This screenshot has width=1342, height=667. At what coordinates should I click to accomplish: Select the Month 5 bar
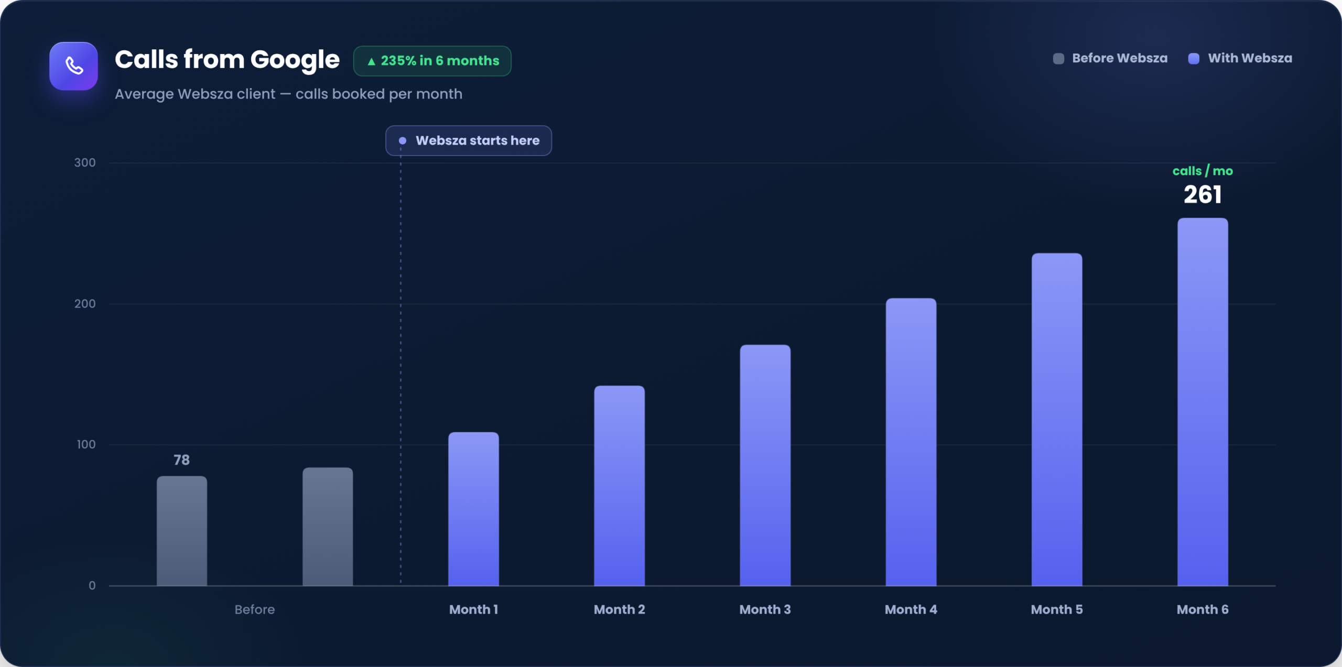tap(1057, 419)
